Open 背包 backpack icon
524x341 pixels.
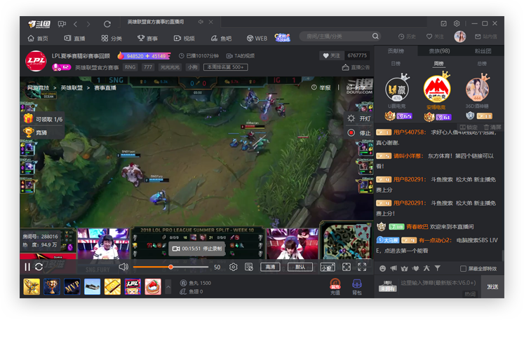[x=357, y=286]
